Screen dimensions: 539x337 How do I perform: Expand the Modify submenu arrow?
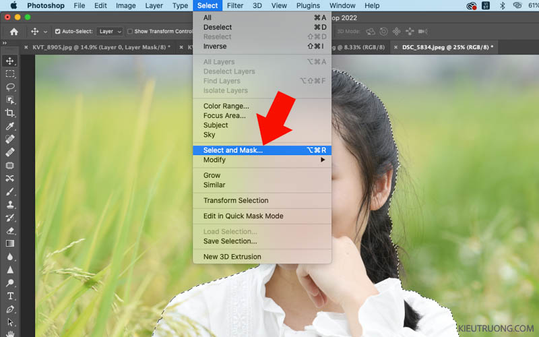coord(323,160)
